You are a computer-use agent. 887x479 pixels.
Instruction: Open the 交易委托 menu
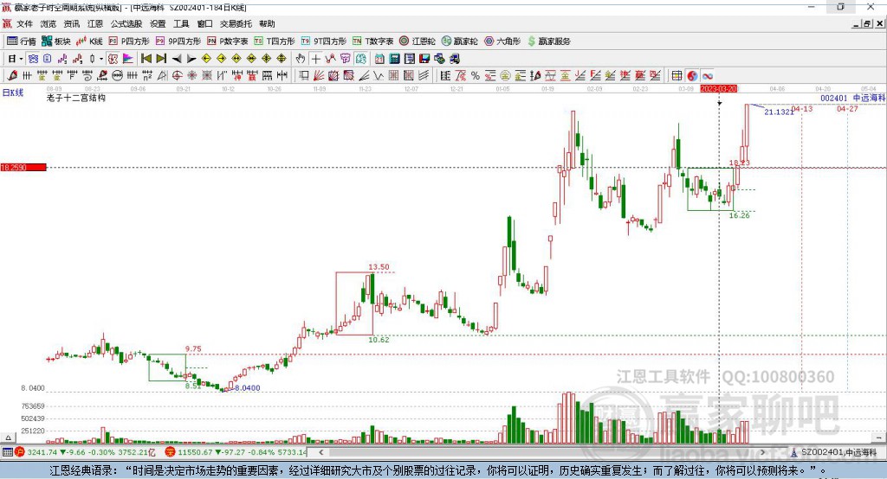[236, 23]
